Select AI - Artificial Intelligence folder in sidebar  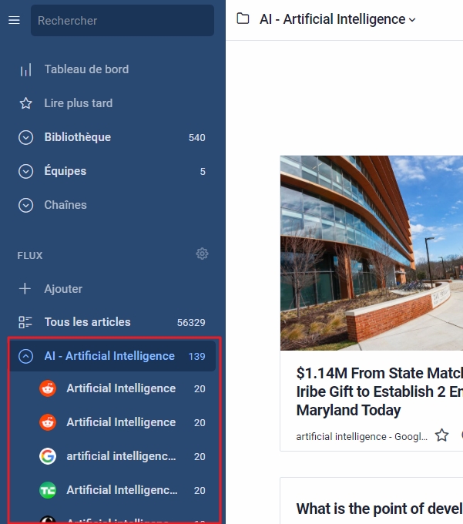coord(112,356)
